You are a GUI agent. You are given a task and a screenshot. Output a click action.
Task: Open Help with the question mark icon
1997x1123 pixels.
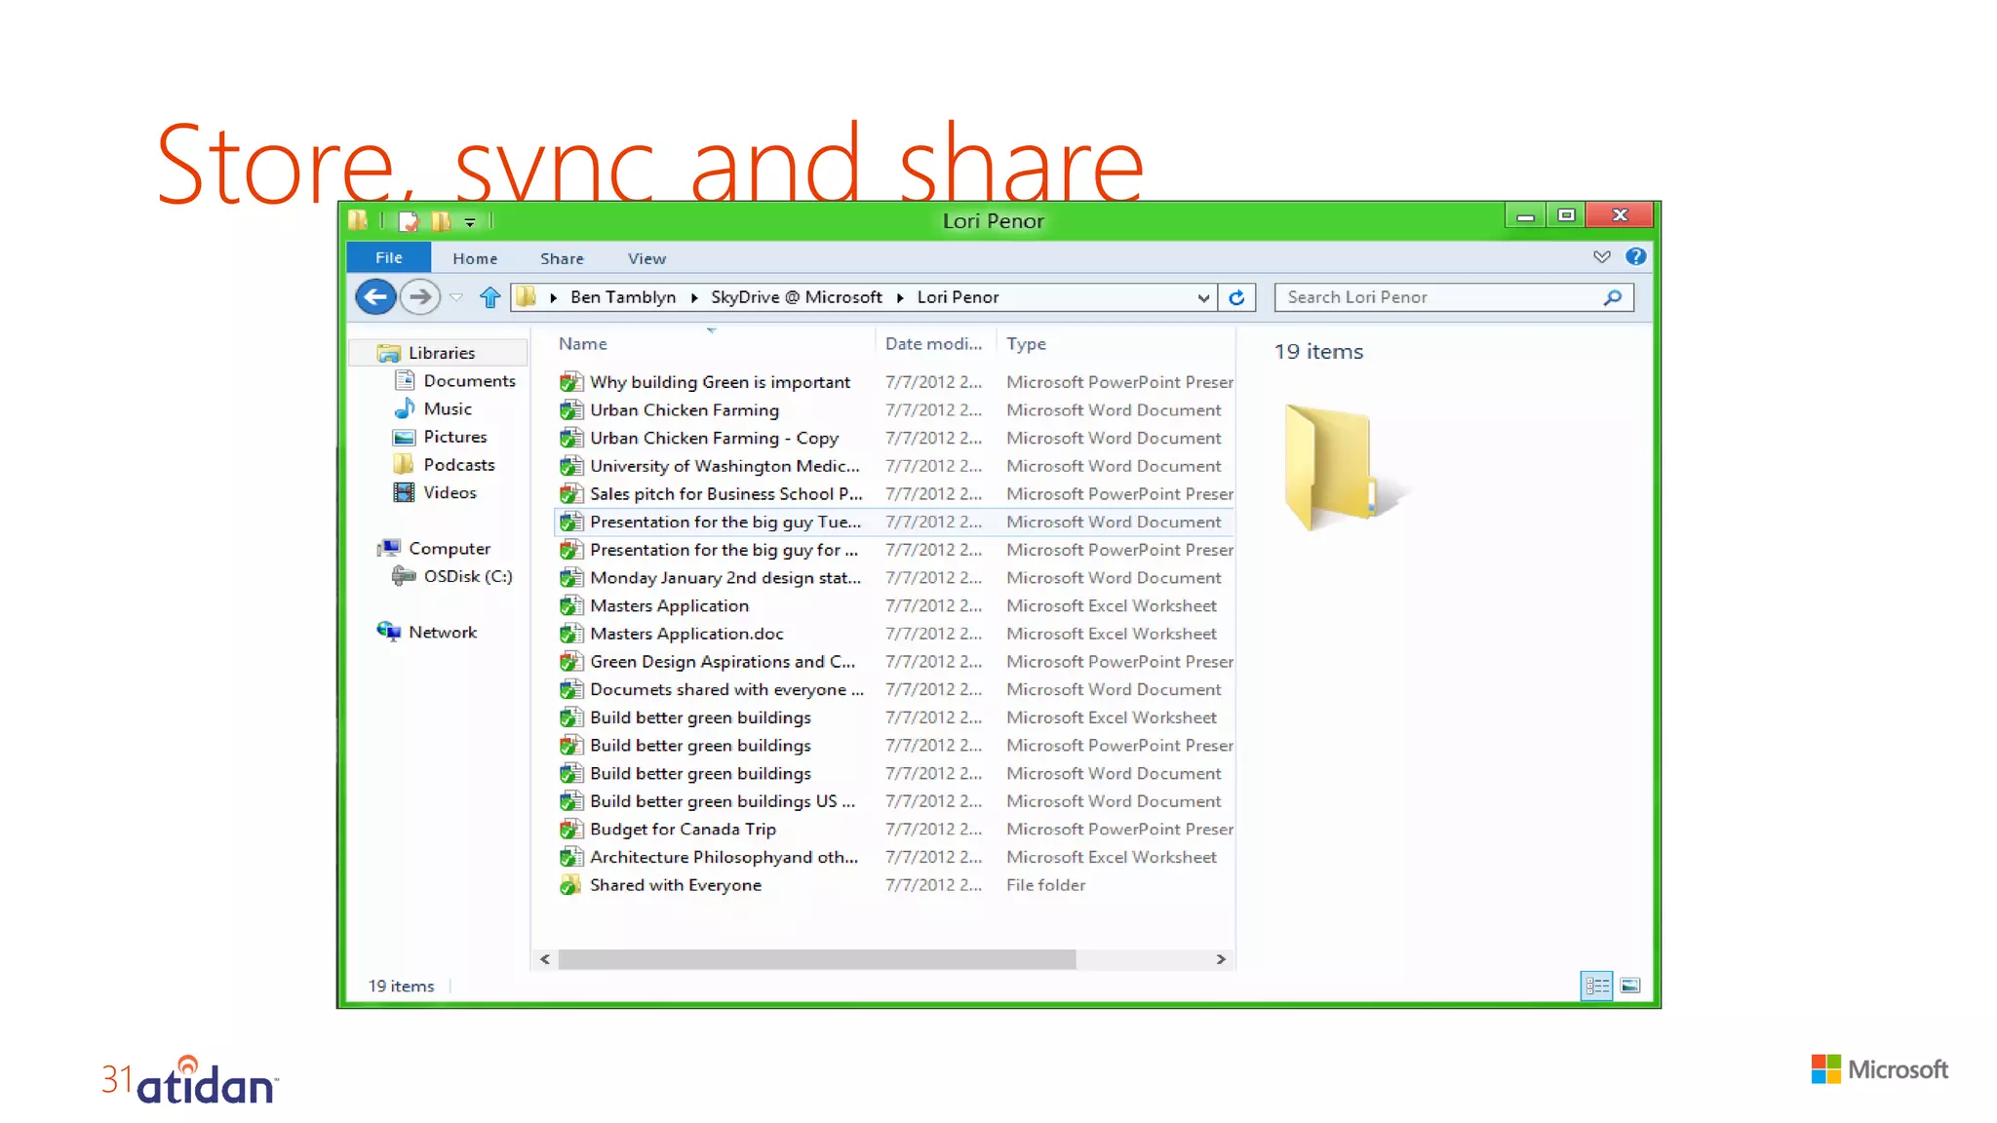(x=1635, y=256)
